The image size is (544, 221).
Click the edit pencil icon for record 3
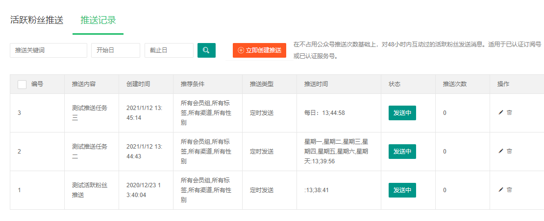click(x=500, y=112)
